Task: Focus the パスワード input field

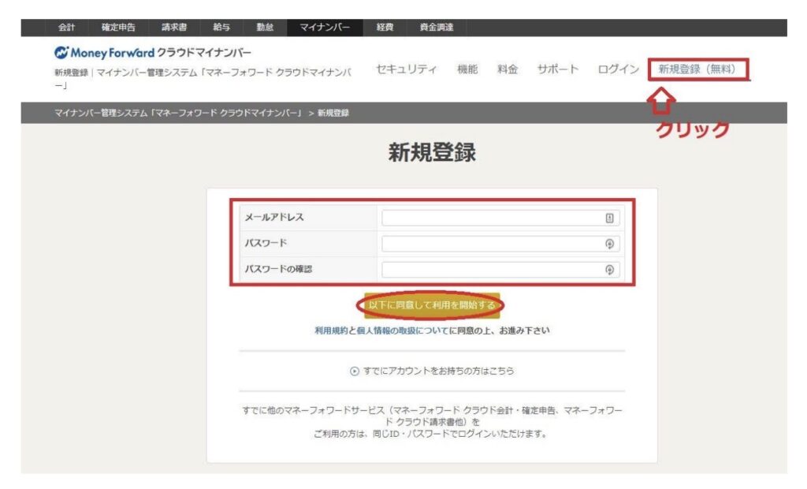Action: pyautogui.click(x=500, y=244)
